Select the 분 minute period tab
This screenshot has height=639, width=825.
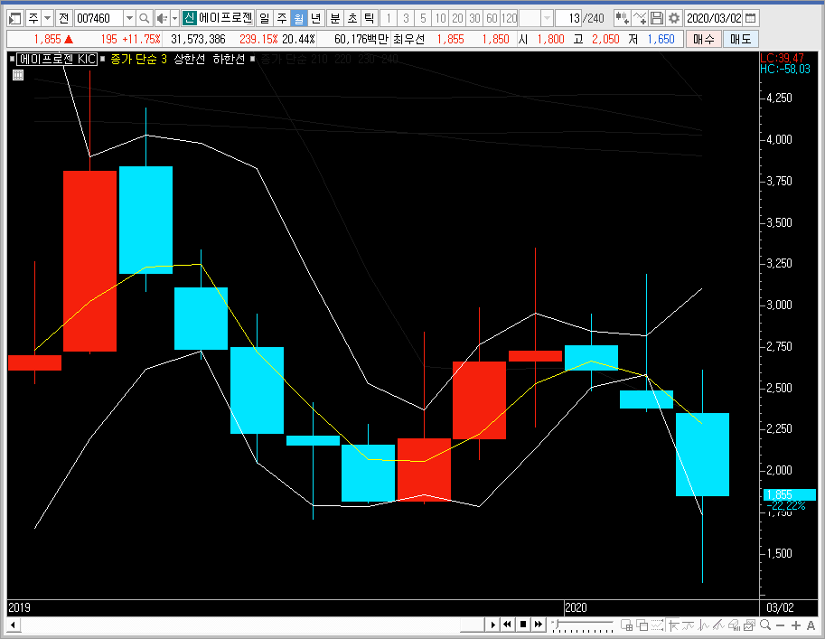point(334,19)
